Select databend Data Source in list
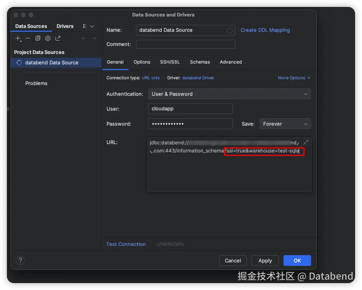The image size is (362, 290). [x=56, y=62]
